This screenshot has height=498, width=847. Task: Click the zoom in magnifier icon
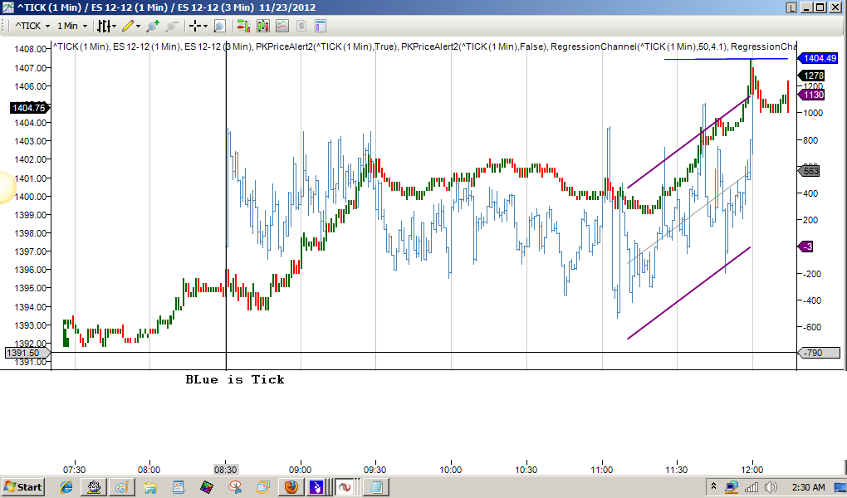tap(153, 26)
